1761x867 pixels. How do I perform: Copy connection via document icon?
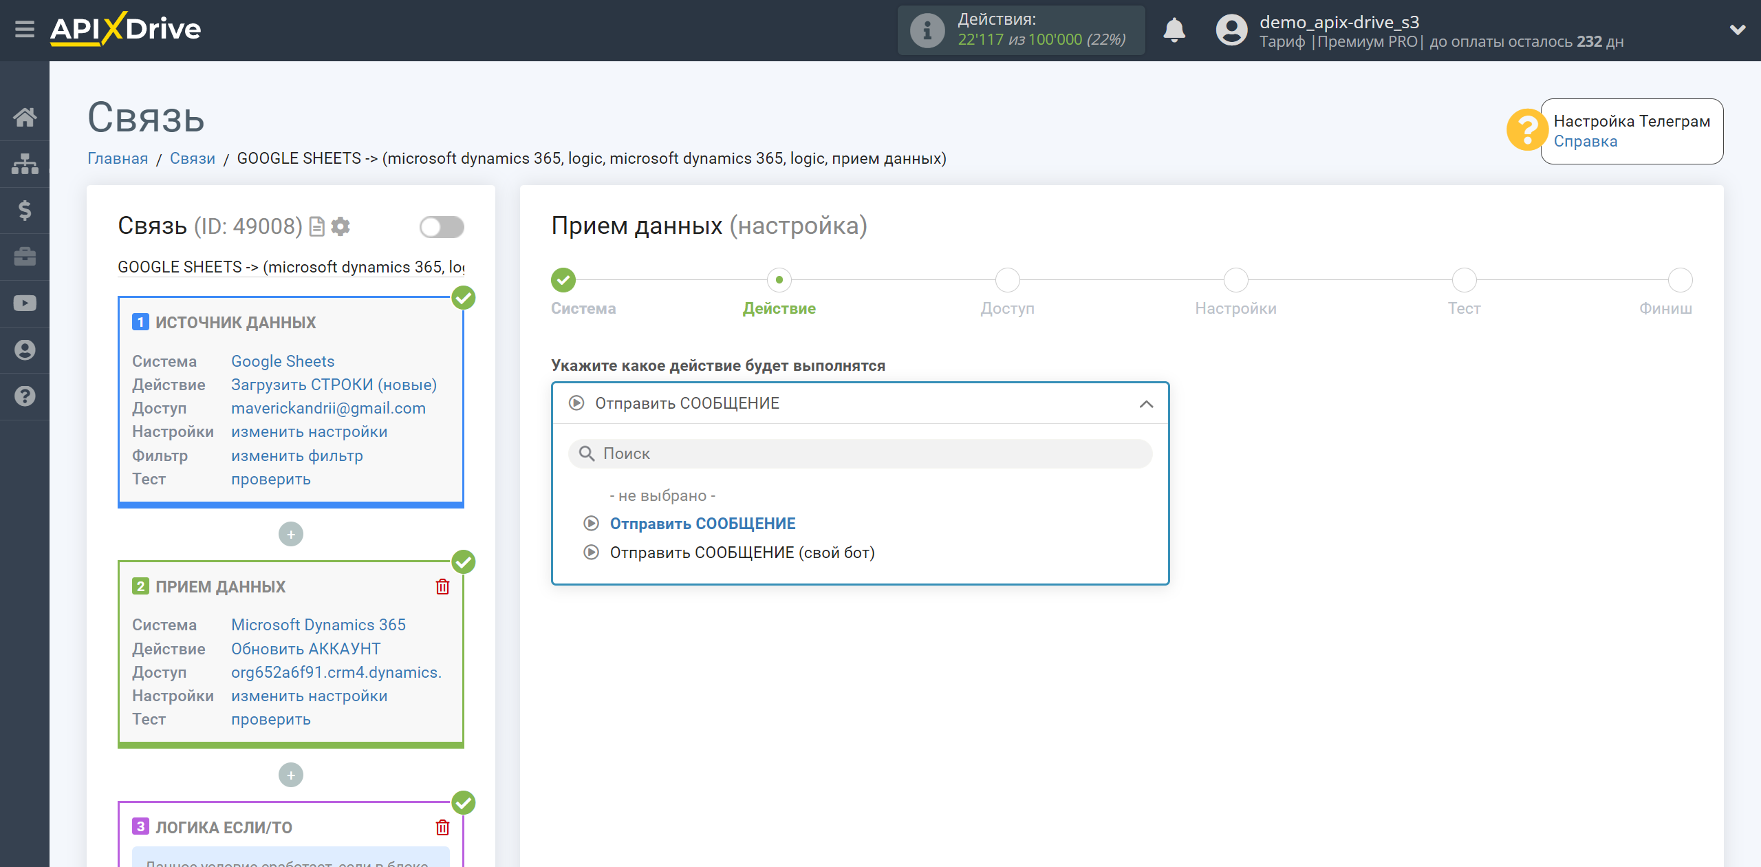(317, 226)
